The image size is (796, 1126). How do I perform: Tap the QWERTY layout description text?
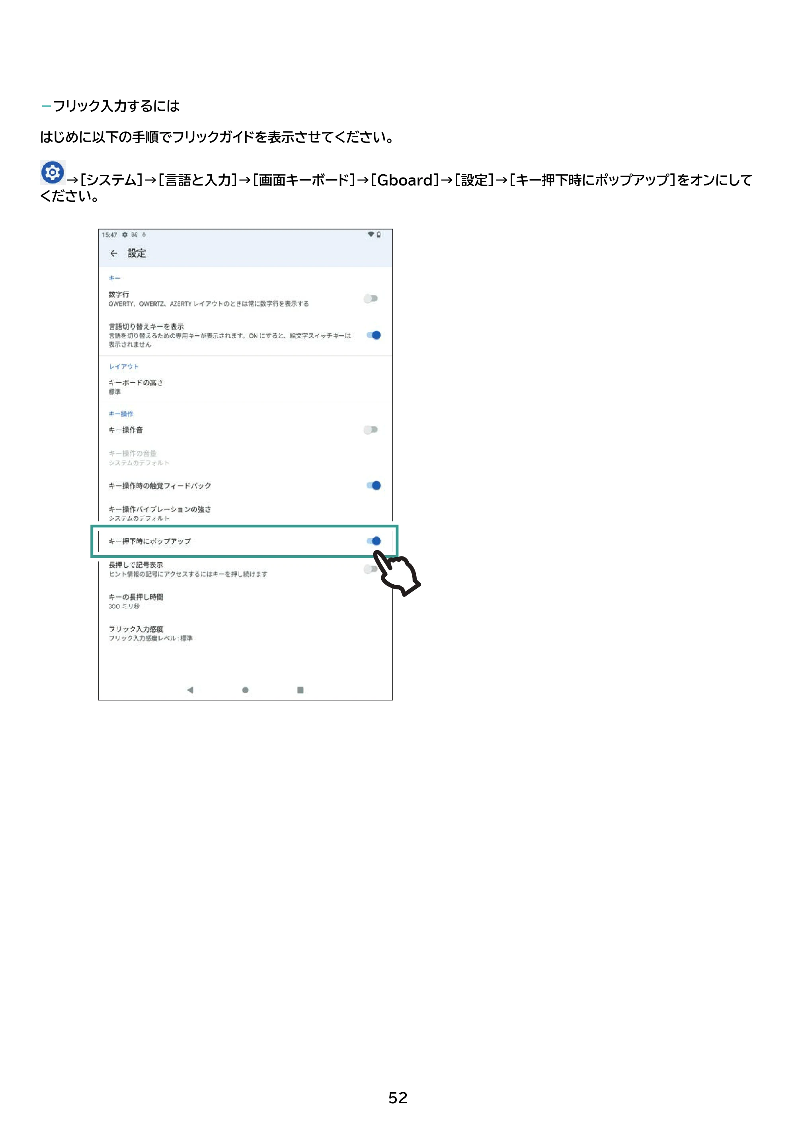[x=209, y=304]
